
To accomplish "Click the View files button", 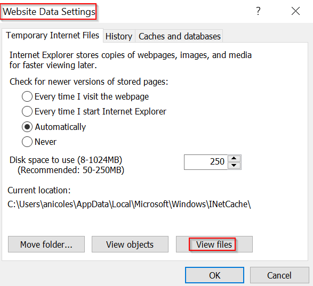I will (x=214, y=244).
